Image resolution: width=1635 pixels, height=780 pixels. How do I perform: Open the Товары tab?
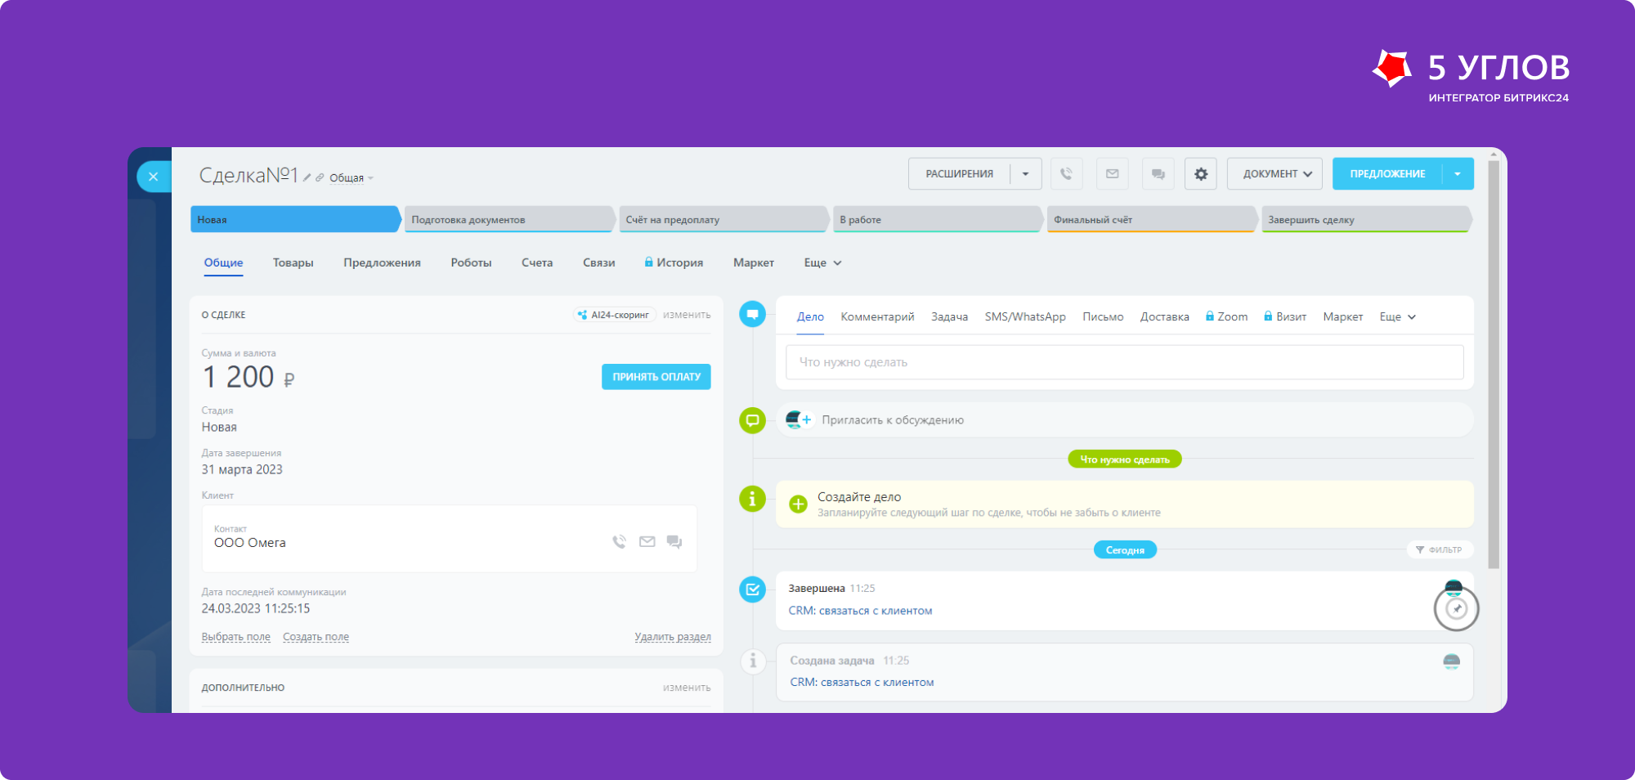coord(293,262)
